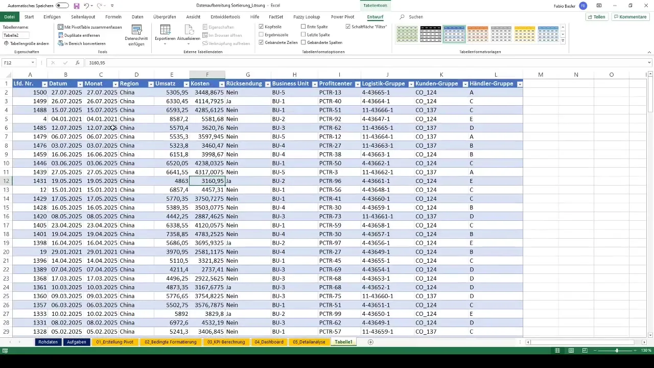Toggle Gebänderte Zeilen checkbox

tap(261, 42)
